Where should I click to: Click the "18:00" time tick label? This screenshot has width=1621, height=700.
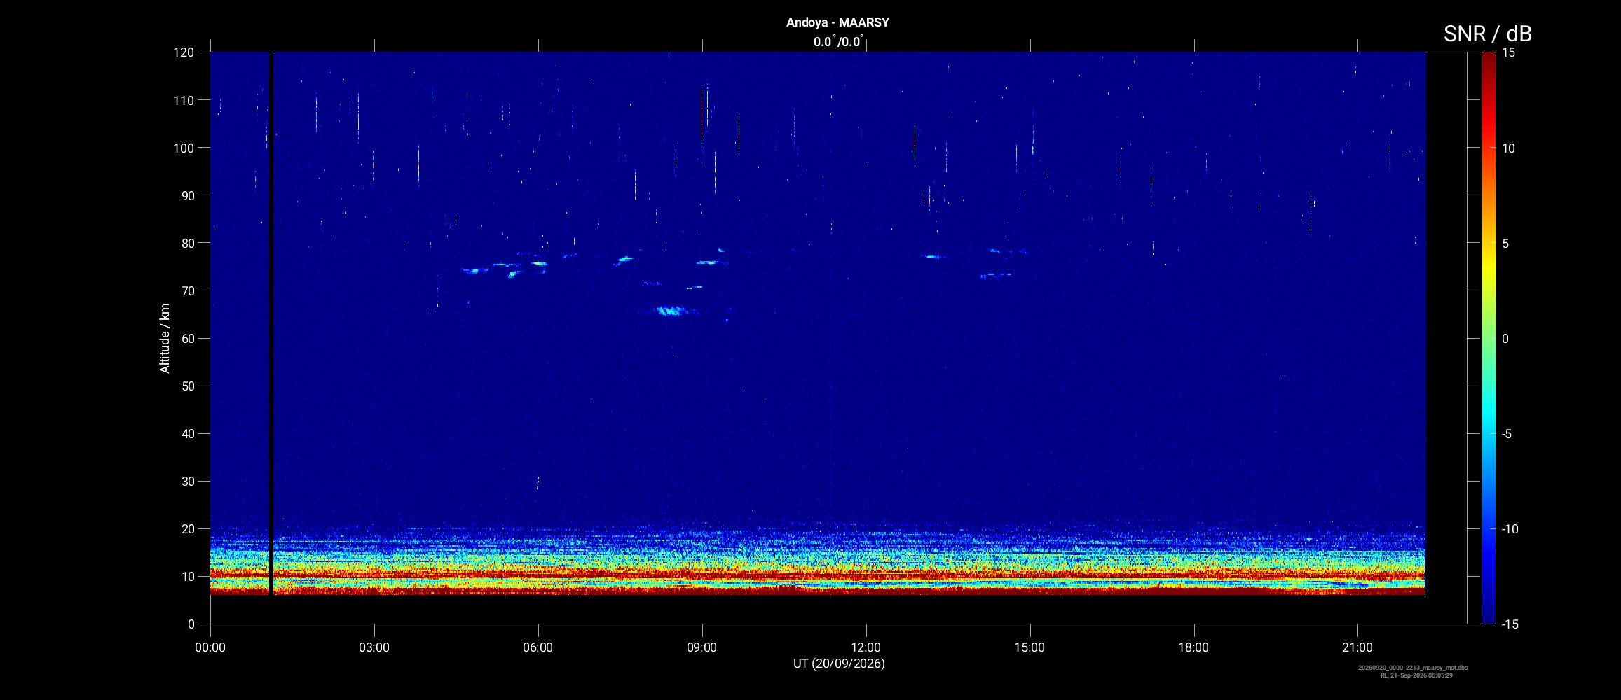[1193, 647]
